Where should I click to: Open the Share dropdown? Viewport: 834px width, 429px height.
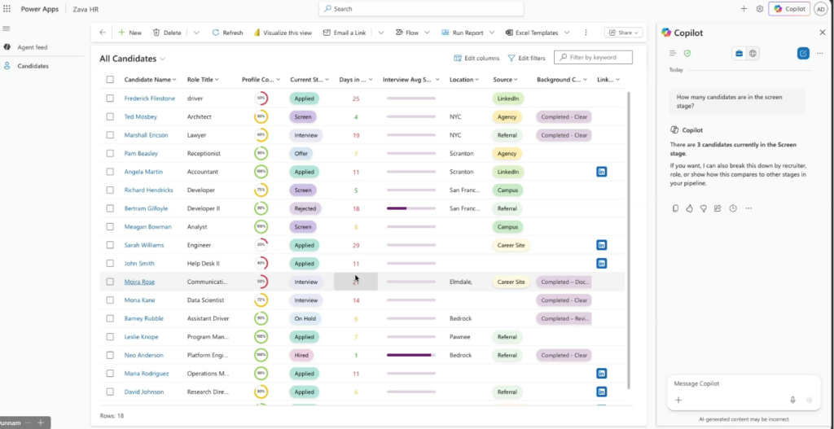click(623, 33)
